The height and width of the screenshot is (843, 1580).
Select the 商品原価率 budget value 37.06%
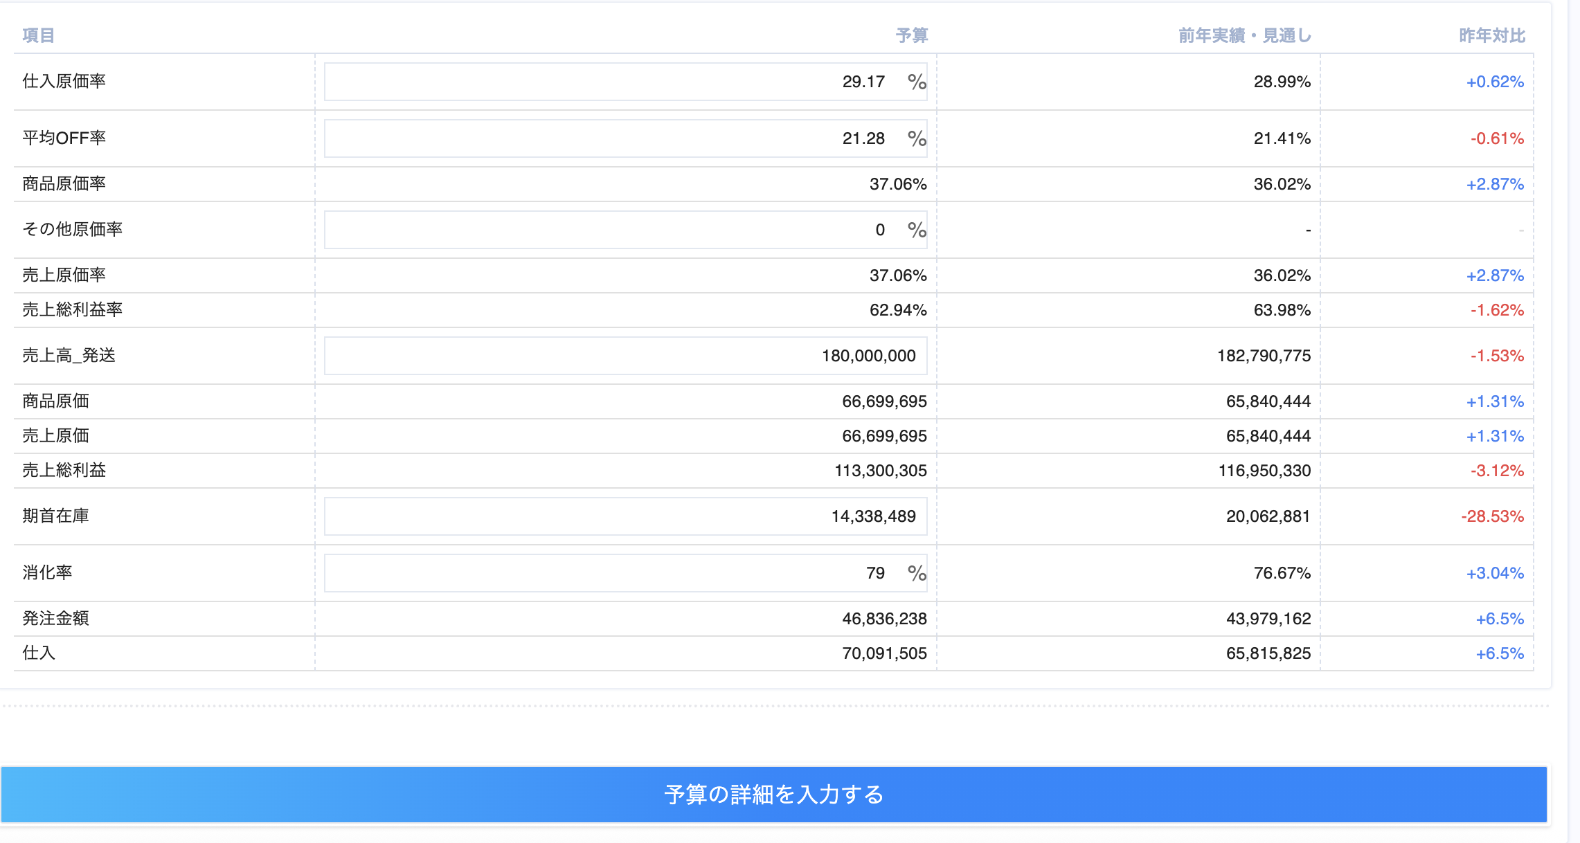click(x=897, y=184)
